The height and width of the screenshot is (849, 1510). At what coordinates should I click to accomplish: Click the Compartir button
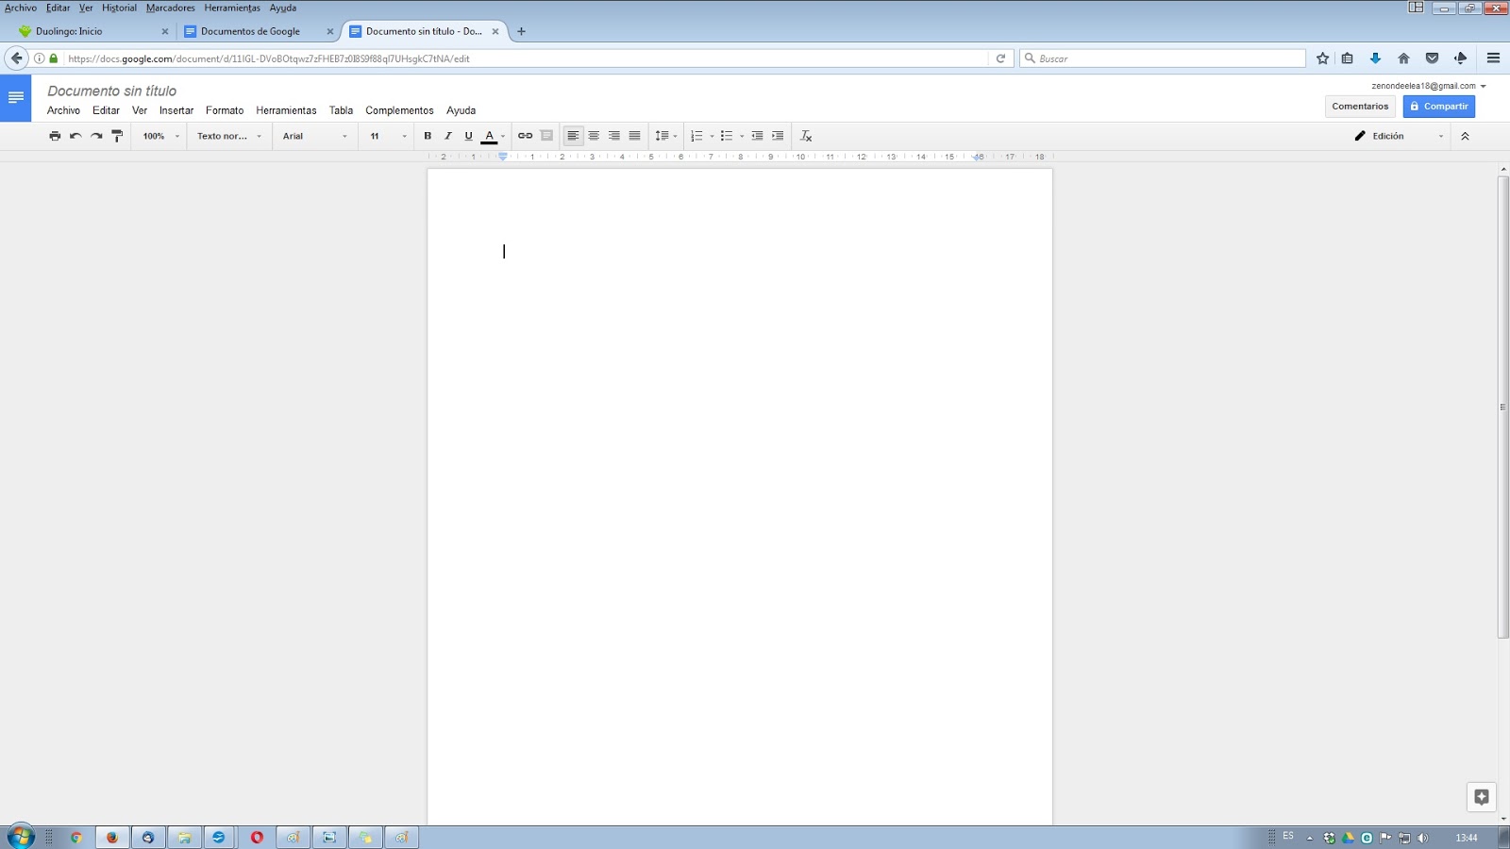coord(1438,106)
